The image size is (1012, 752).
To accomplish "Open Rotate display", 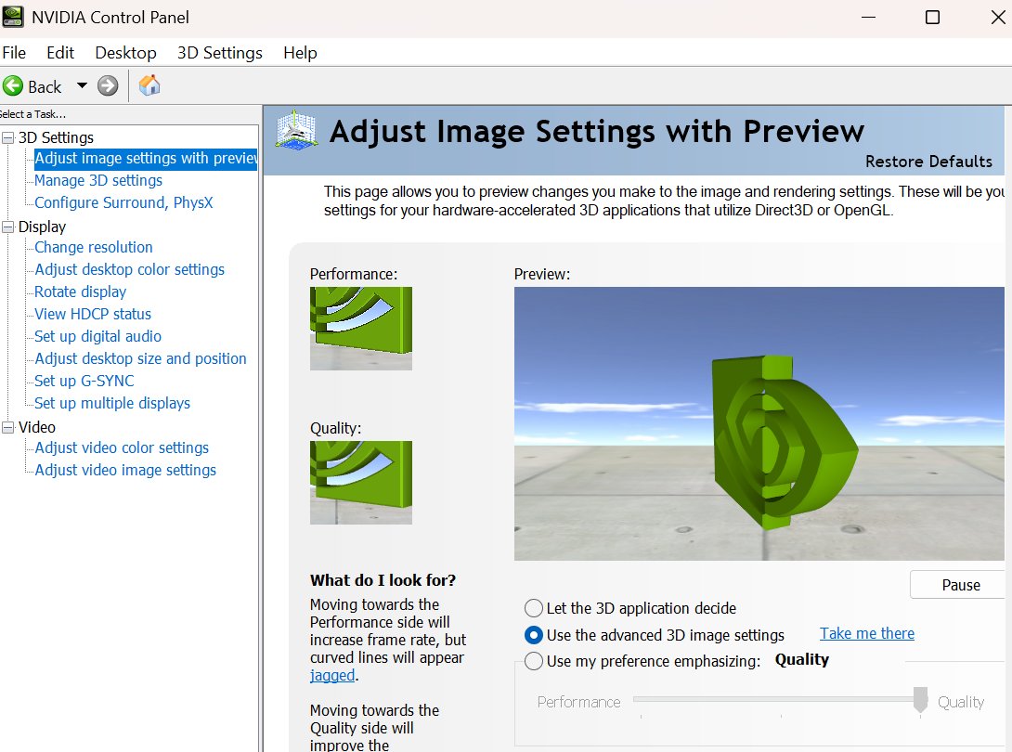I will 80,292.
